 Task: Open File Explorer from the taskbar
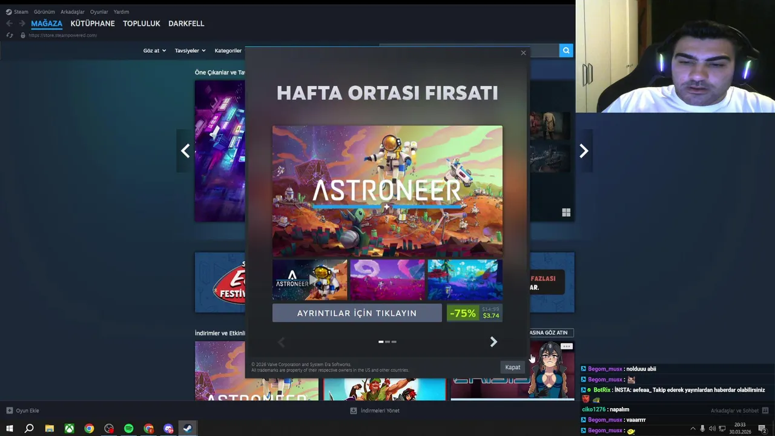[x=50, y=429]
